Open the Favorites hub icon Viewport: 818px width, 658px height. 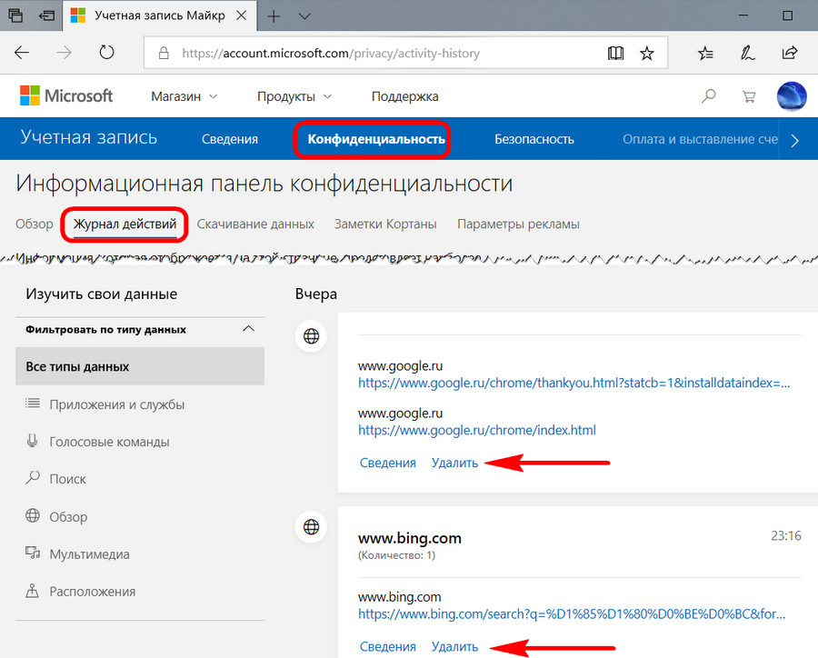tap(705, 53)
